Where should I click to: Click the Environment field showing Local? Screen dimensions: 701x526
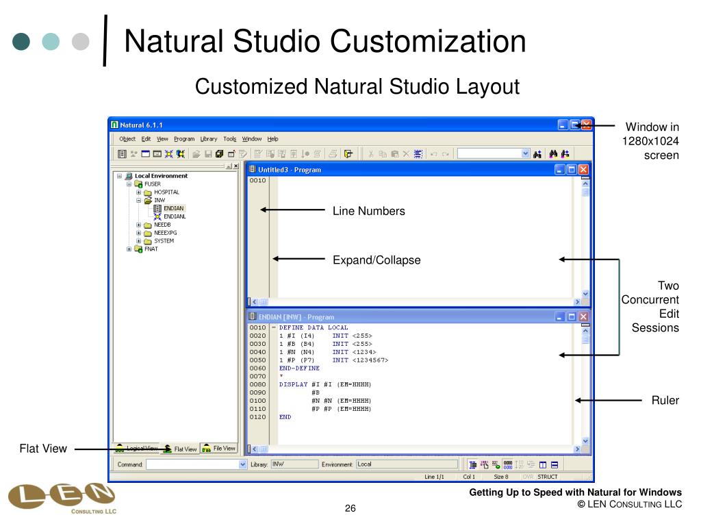click(x=407, y=464)
